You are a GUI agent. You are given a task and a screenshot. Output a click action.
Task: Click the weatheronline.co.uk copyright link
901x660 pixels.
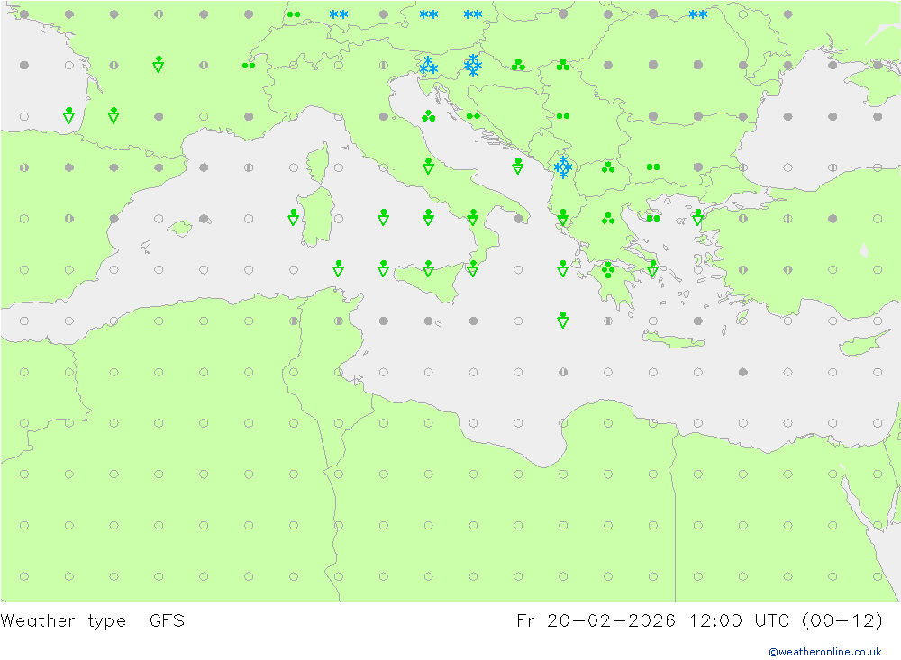tap(824, 652)
